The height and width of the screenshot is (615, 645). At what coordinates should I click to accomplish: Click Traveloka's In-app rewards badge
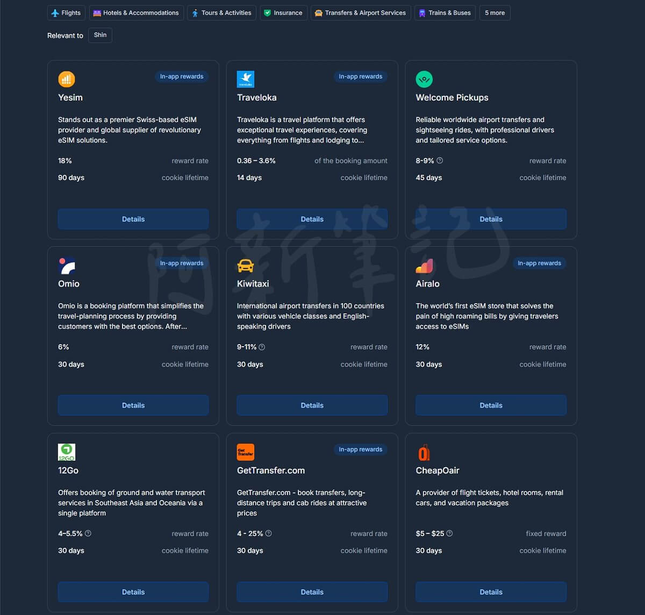pyautogui.click(x=361, y=76)
